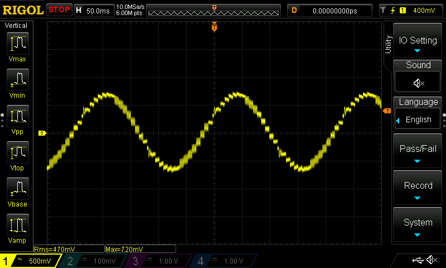Click the right menu page dots indicator
The width and height of the screenshot is (446, 268).
tap(444, 120)
